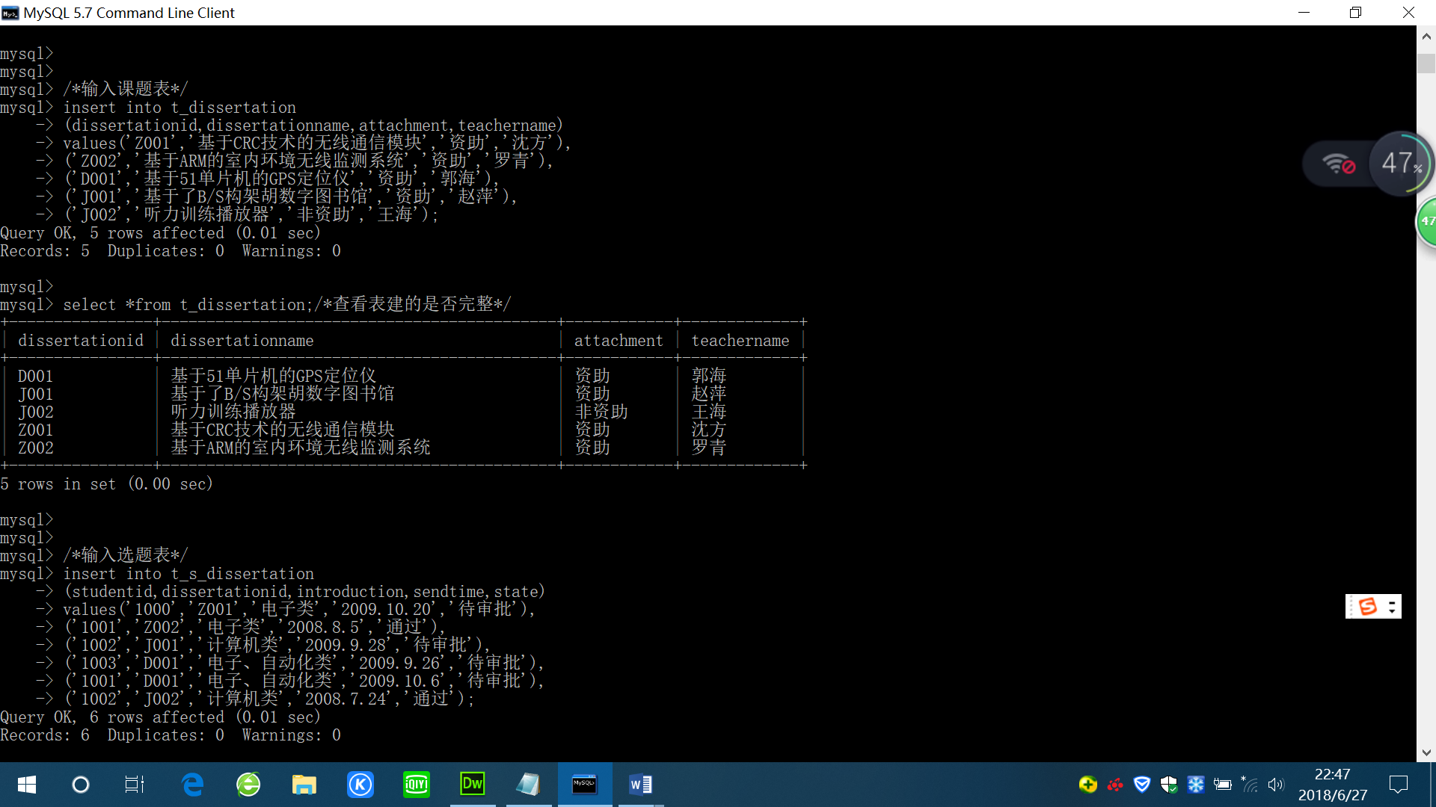The width and height of the screenshot is (1436, 807).
Task: Click teacher name '赵萍' in table
Action: pos(709,394)
